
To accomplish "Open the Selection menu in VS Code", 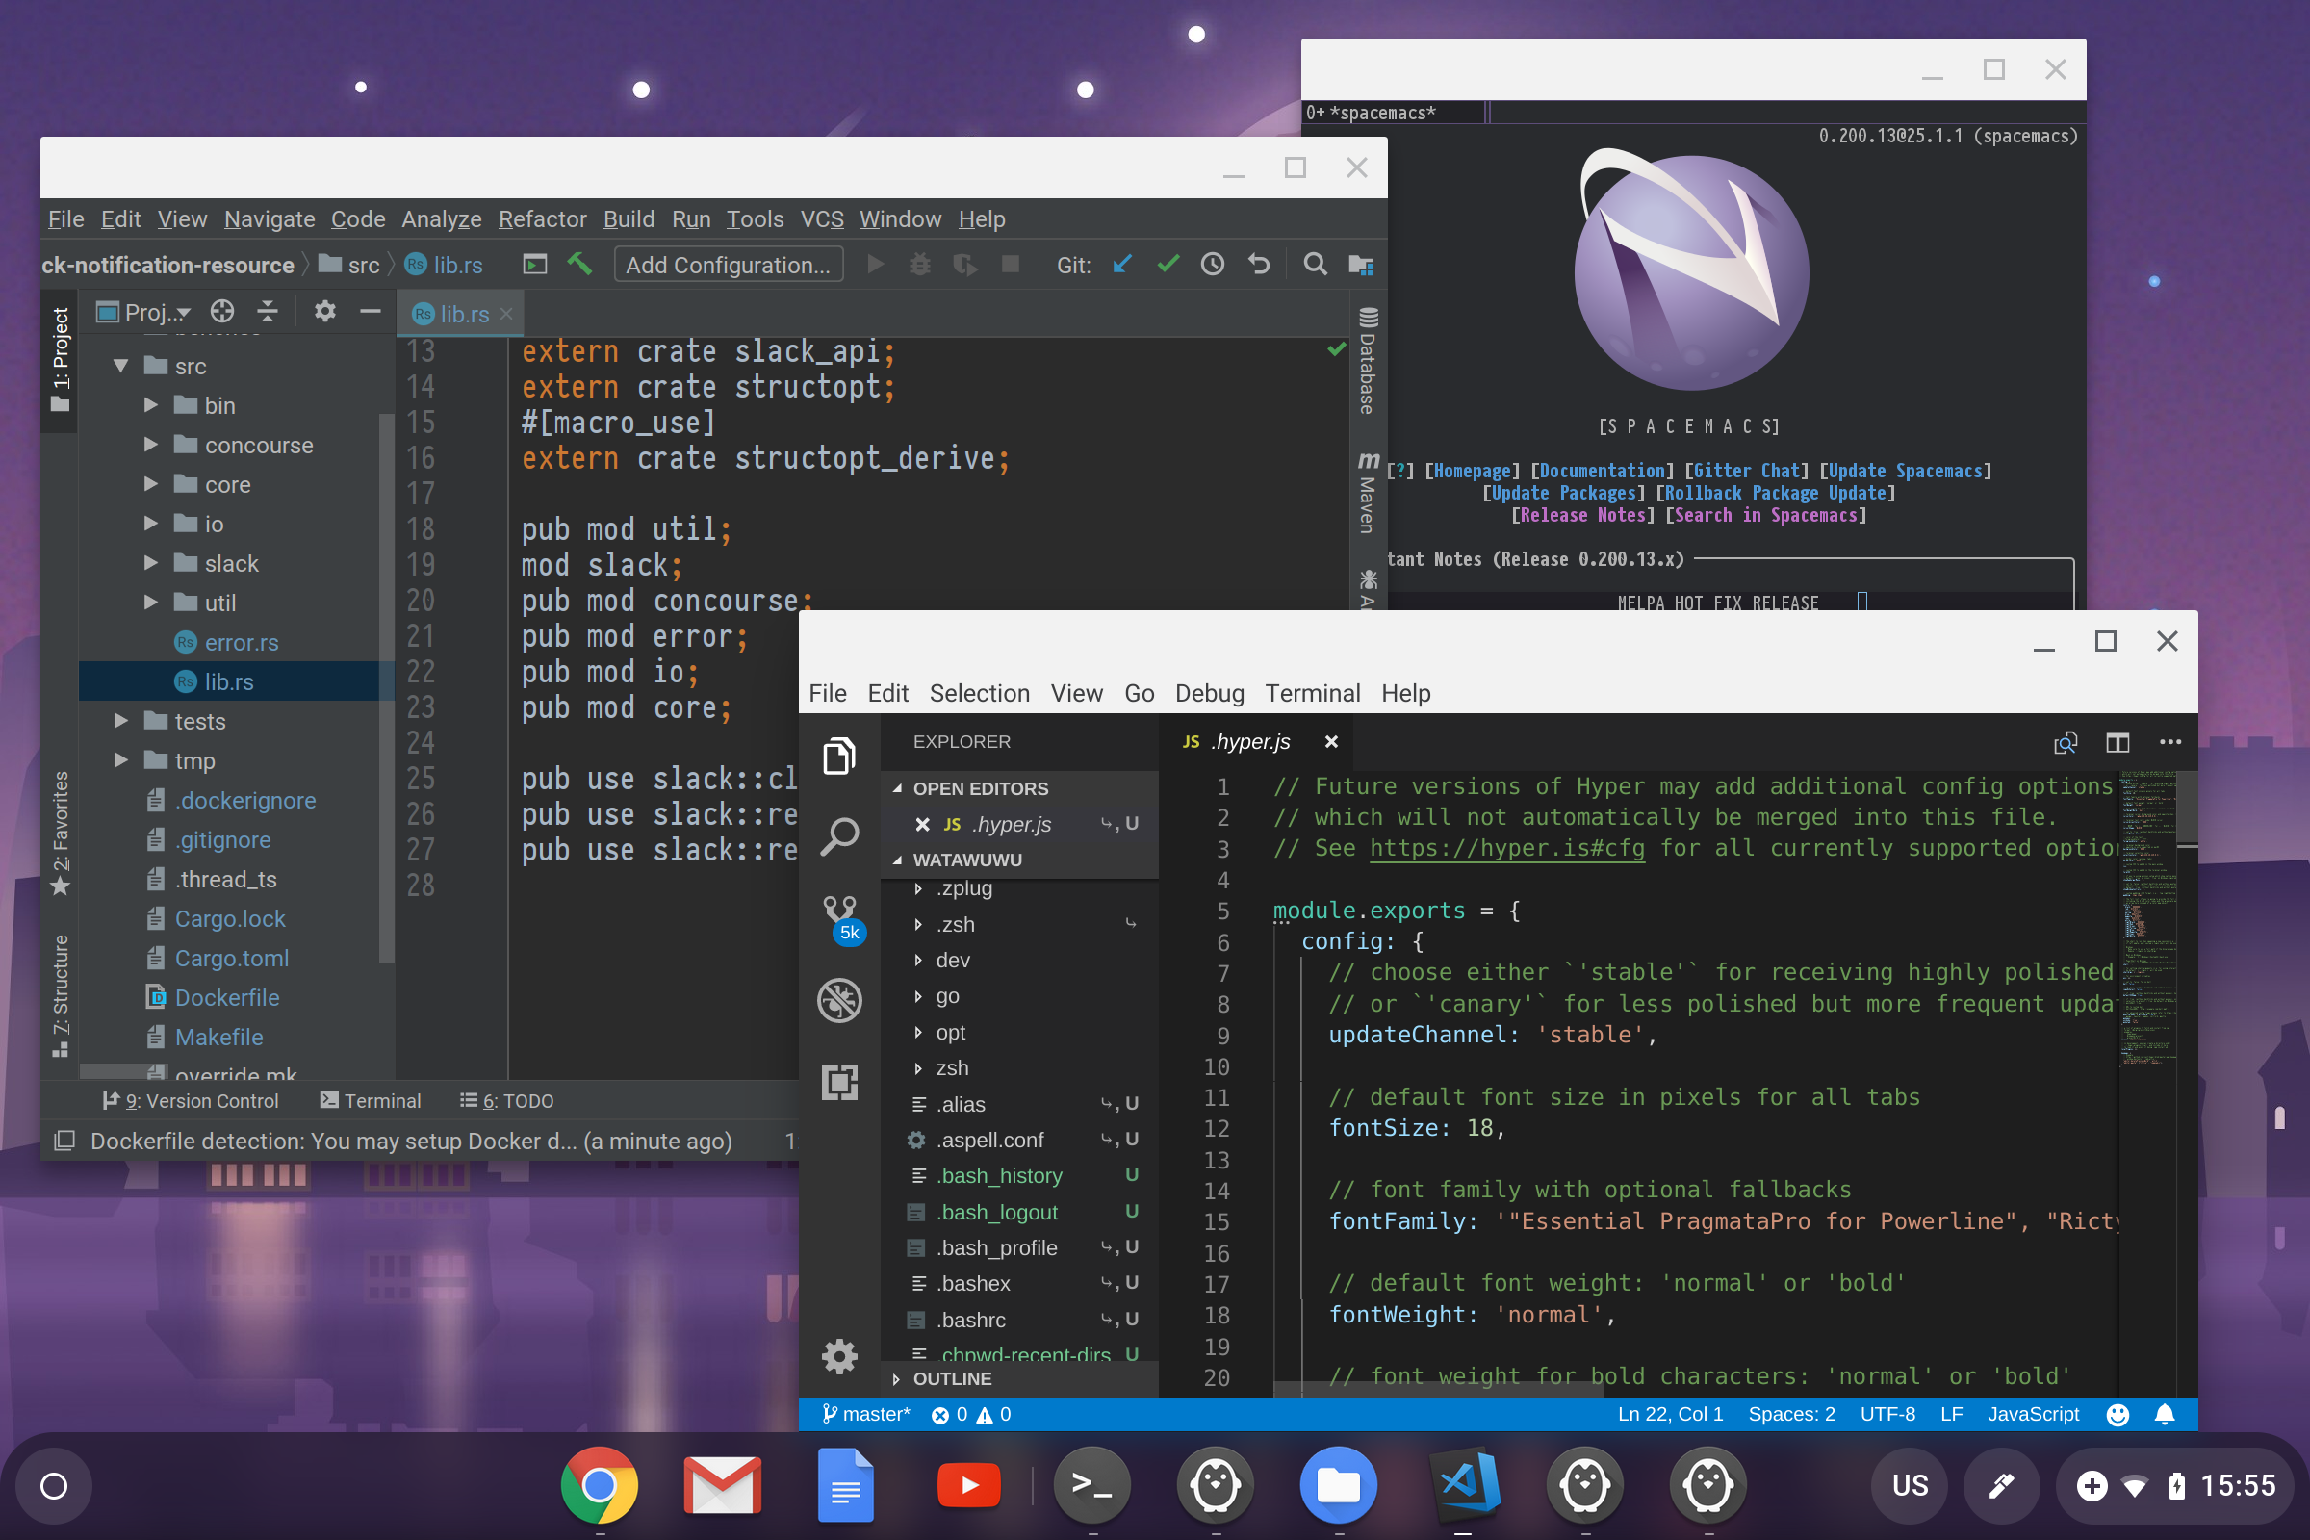I will (x=979, y=693).
